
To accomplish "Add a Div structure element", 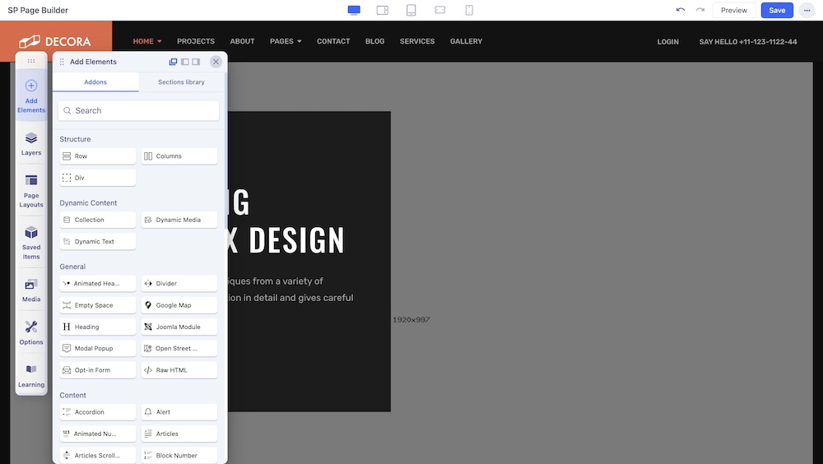I will pyautogui.click(x=98, y=178).
